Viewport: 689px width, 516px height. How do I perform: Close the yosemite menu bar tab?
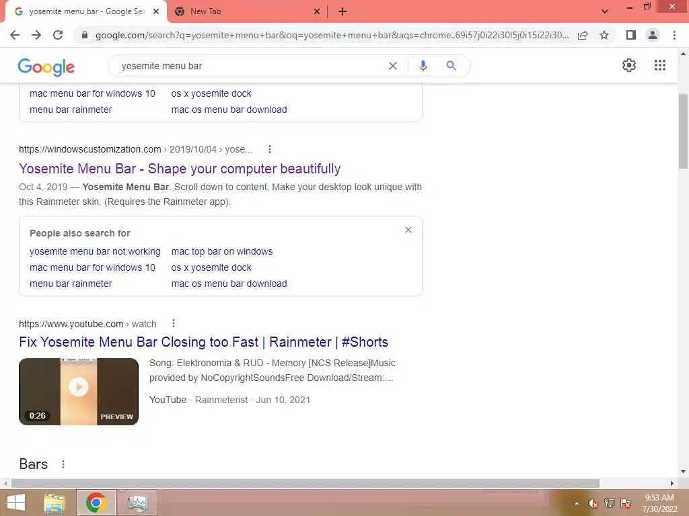pos(156,12)
